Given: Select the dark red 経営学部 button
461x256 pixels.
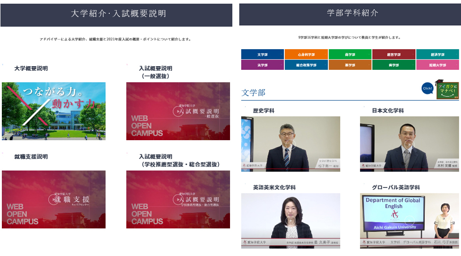Looking at the screenshot, I should coord(394,55).
